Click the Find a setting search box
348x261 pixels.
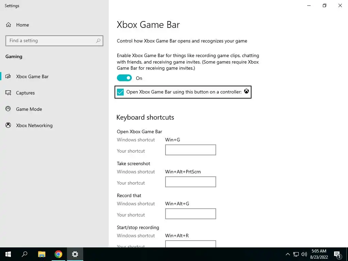pos(54,41)
